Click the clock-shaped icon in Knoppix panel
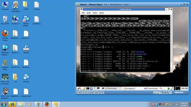Screen dimensions: 191x107 pos(95,89)
